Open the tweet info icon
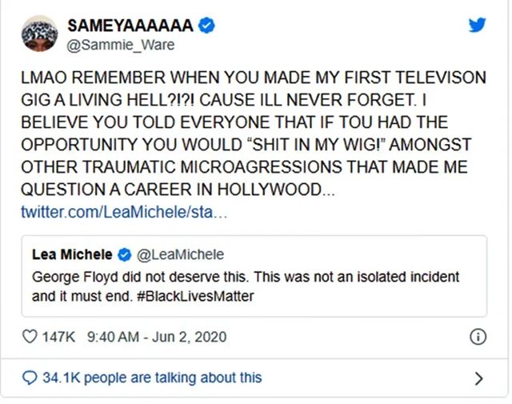The image size is (512, 404). tap(478, 337)
